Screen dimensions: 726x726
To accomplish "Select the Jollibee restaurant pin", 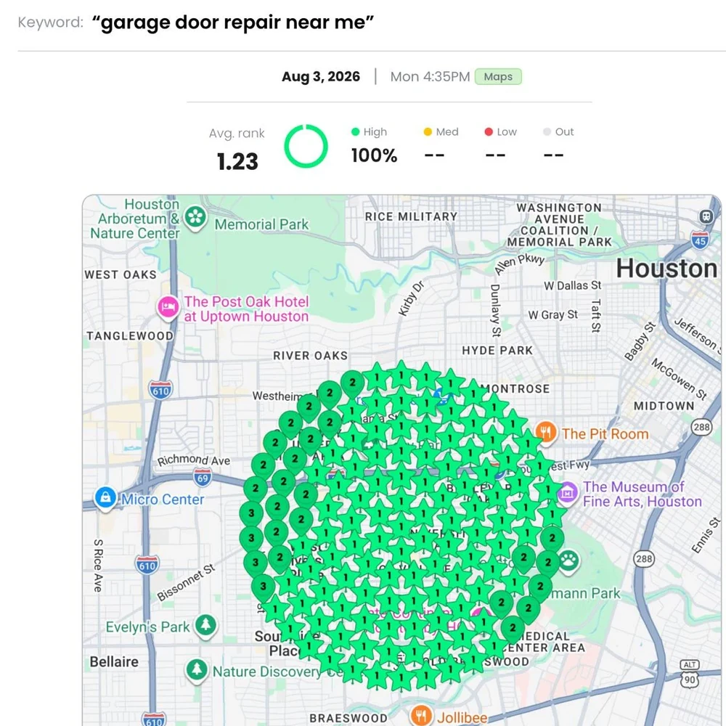I will 421,715.
